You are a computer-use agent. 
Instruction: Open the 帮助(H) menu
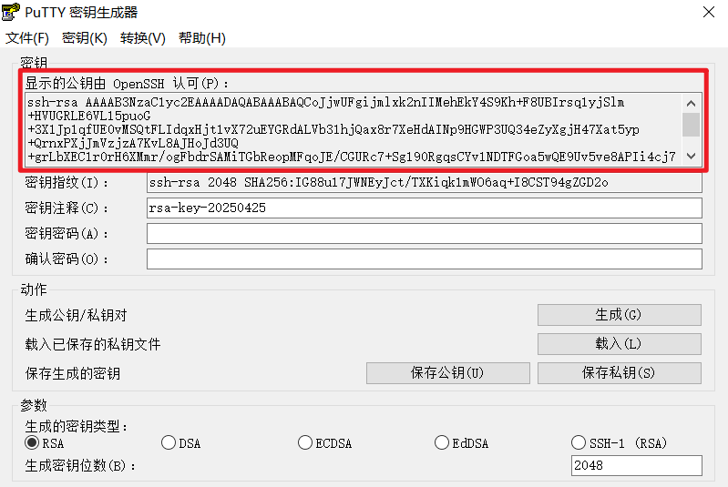(202, 38)
